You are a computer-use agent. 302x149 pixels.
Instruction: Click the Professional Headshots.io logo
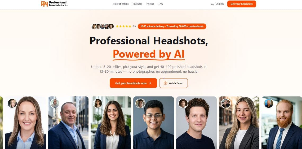pos(54,4)
